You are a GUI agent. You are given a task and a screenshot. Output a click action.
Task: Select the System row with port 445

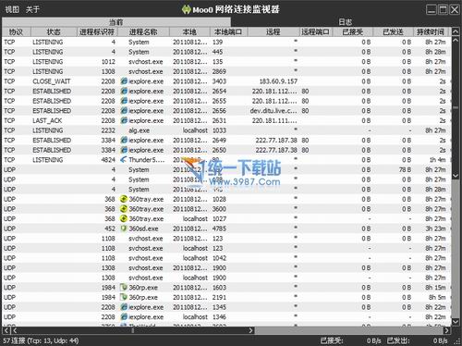pos(226,52)
